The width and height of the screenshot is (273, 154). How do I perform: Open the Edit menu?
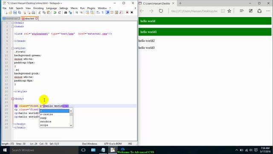(11, 8)
